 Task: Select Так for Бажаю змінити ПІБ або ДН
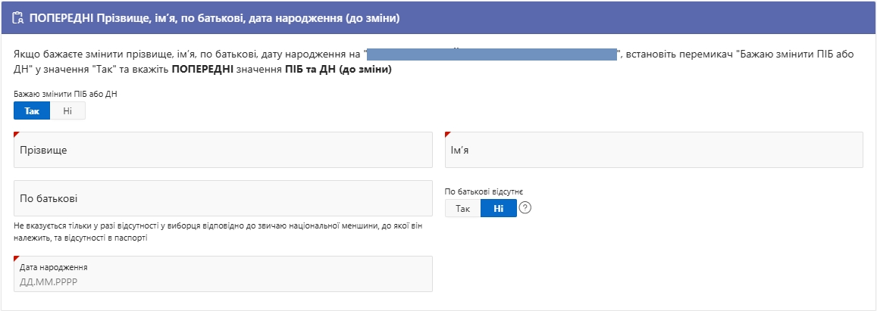click(x=32, y=110)
